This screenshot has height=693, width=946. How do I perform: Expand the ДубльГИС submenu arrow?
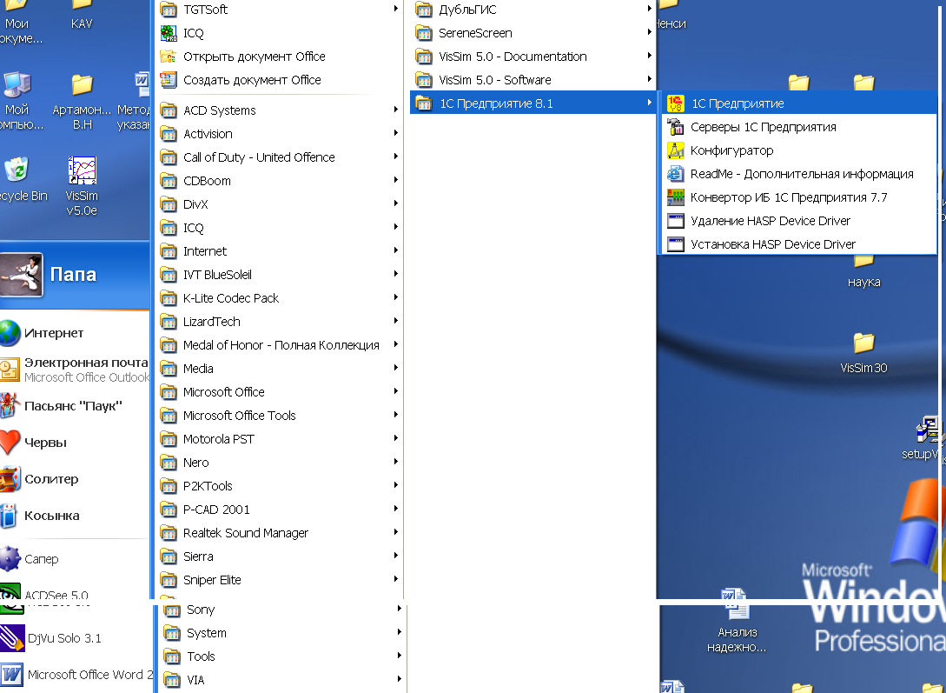tap(649, 9)
